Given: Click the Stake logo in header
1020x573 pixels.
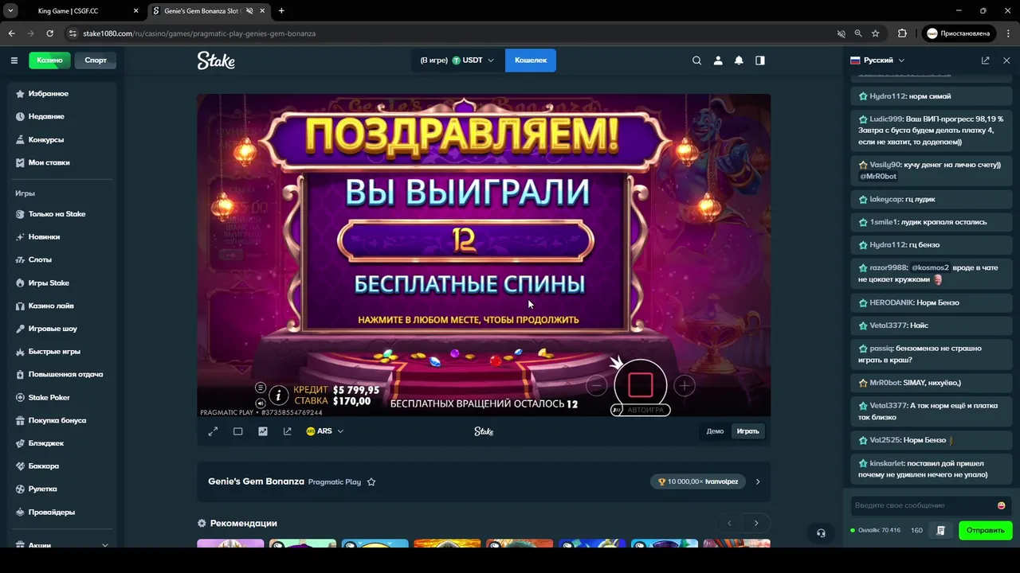Looking at the screenshot, I should coord(216,60).
